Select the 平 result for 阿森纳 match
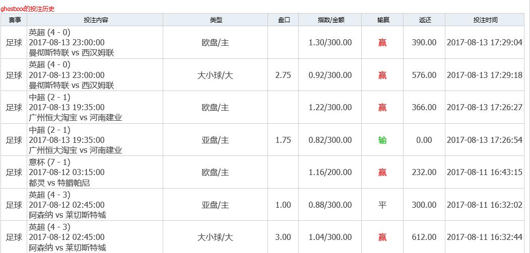The width and height of the screenshot is (530, 253). [x=382, y=205]
